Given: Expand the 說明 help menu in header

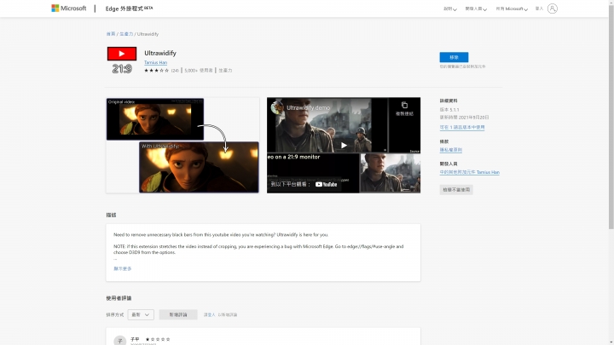Looking at the screenshot, I should [x=450, y=9].
